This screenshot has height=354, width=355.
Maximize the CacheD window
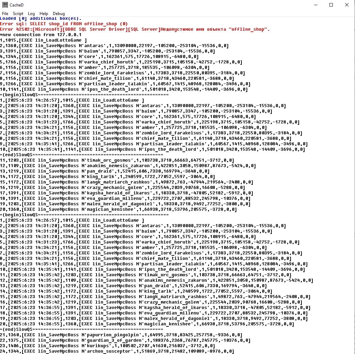coord(331,5)
